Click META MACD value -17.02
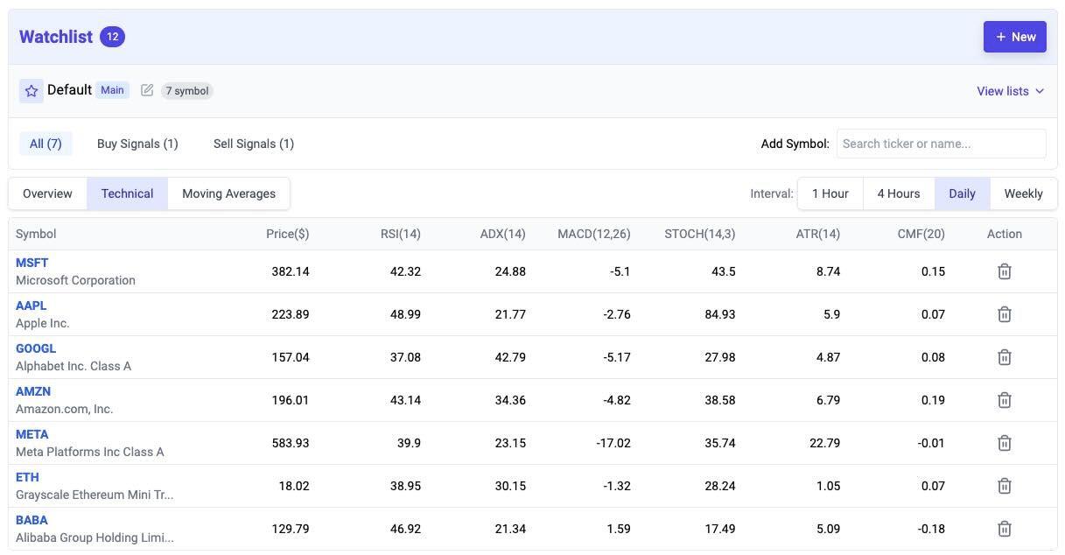This screenshot has width=1065, height=555. pos(613,443)
